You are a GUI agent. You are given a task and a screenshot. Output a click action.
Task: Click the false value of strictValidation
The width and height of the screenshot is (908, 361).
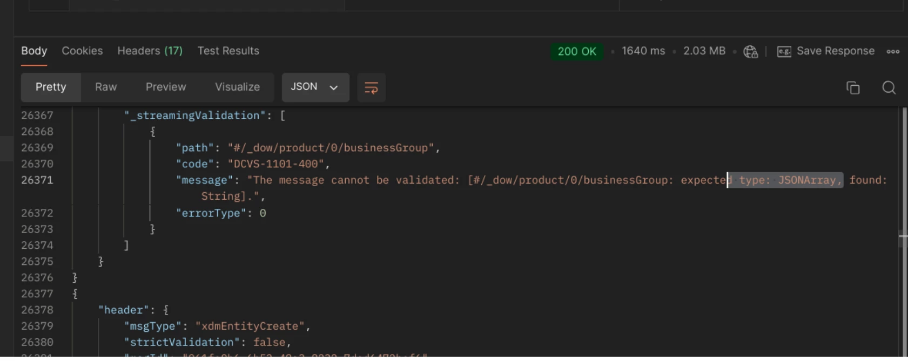click(269, 343)
